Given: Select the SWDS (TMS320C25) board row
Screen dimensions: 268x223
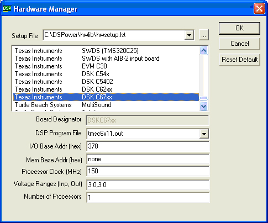Looking at the screenshot, I should coord(106,51).
